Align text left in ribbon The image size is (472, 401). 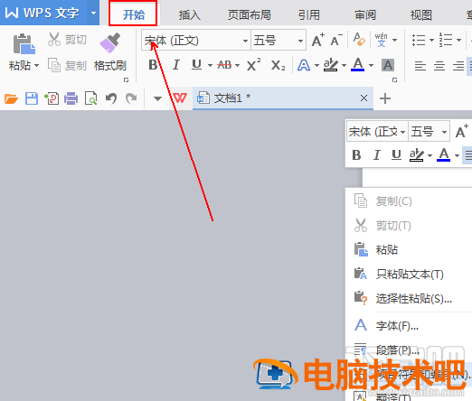point(420,66)
